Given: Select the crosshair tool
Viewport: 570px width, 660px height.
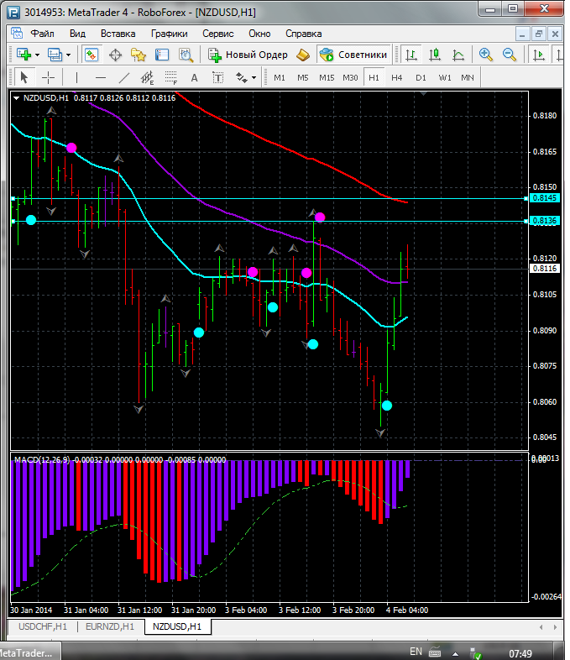Looking at the screenshot, I should tap(49, 77).
